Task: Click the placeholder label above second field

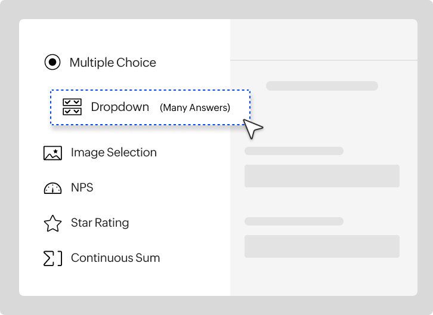Action: [293, 221]
